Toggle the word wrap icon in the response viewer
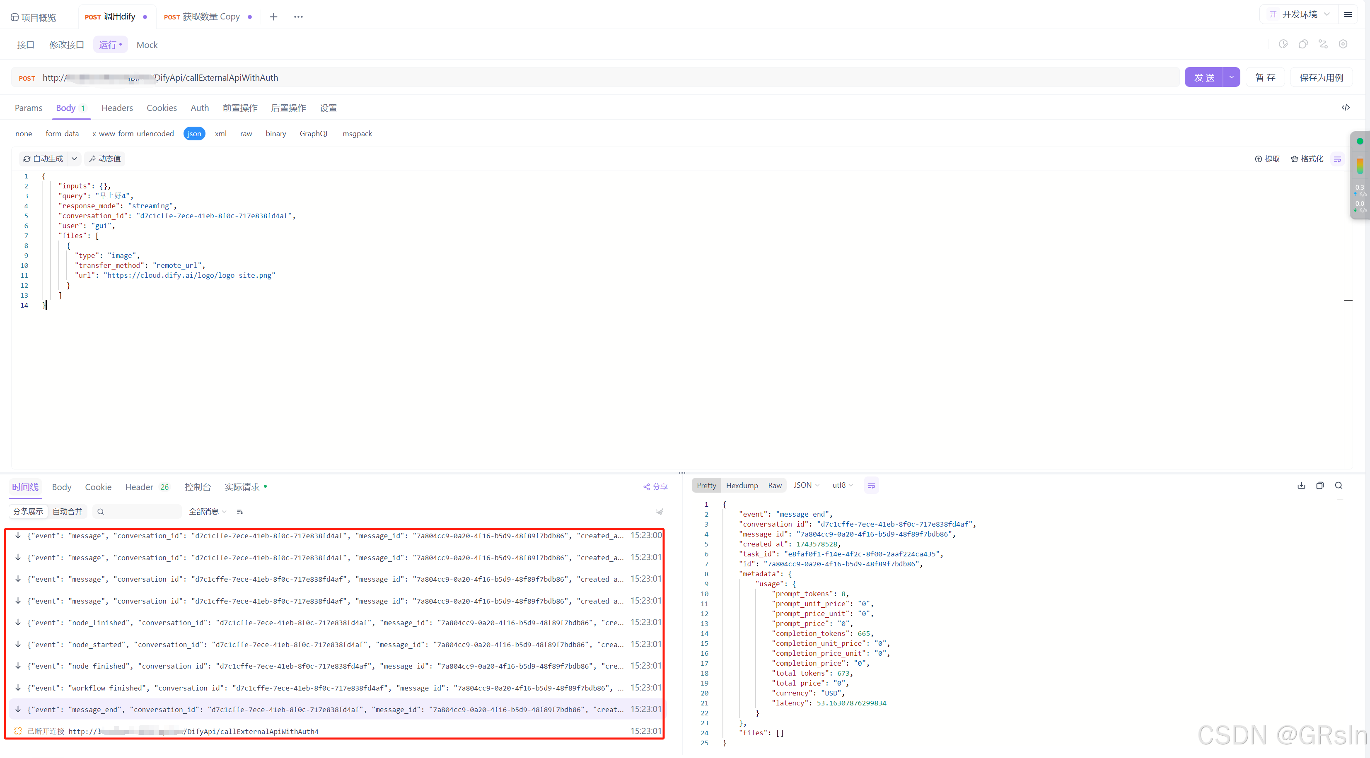 point(871,486)
